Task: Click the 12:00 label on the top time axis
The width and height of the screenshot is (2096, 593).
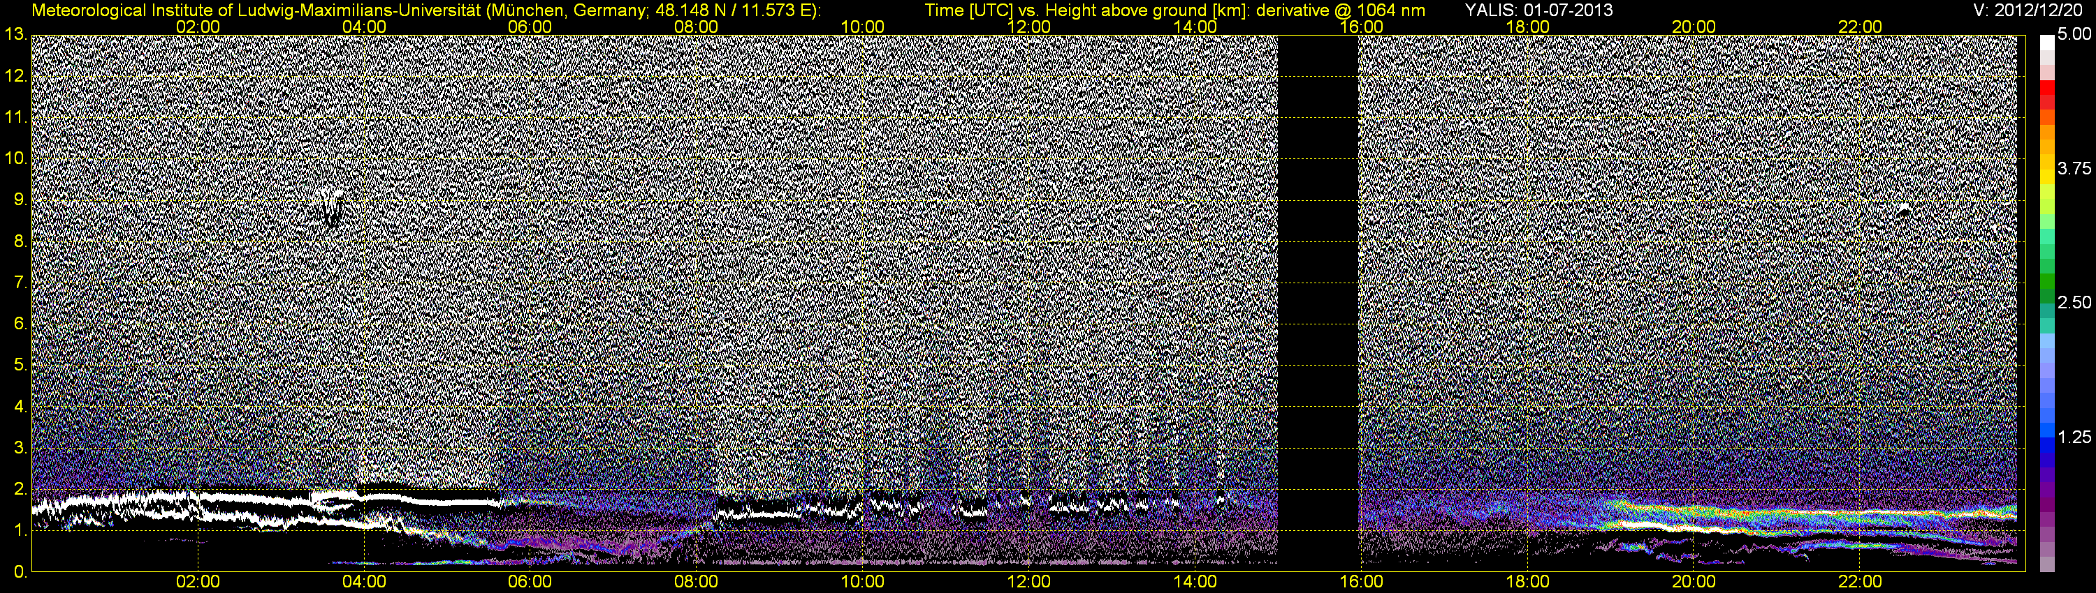Action: [1028, 27]
